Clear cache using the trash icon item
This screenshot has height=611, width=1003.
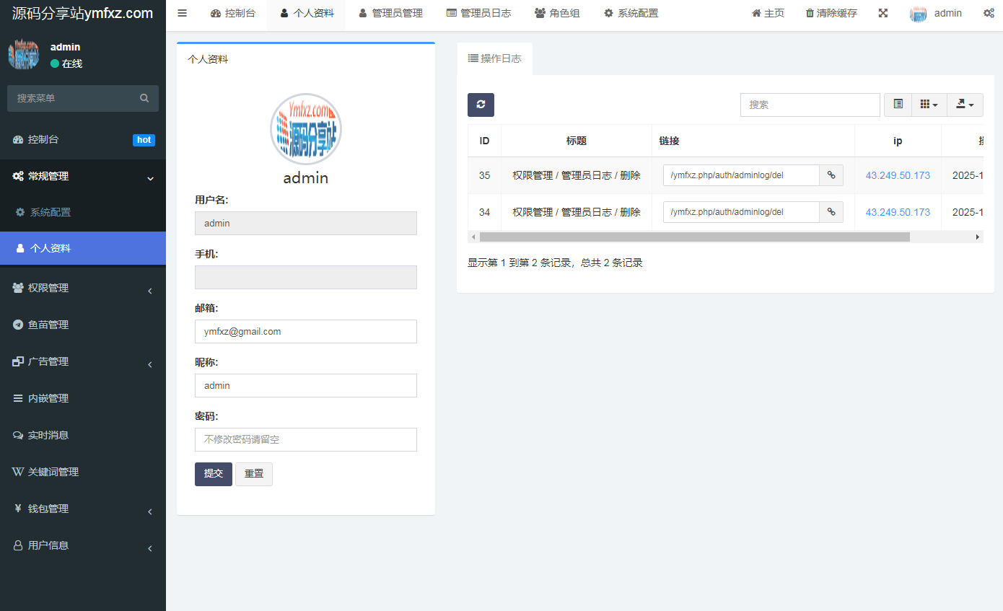831,13
